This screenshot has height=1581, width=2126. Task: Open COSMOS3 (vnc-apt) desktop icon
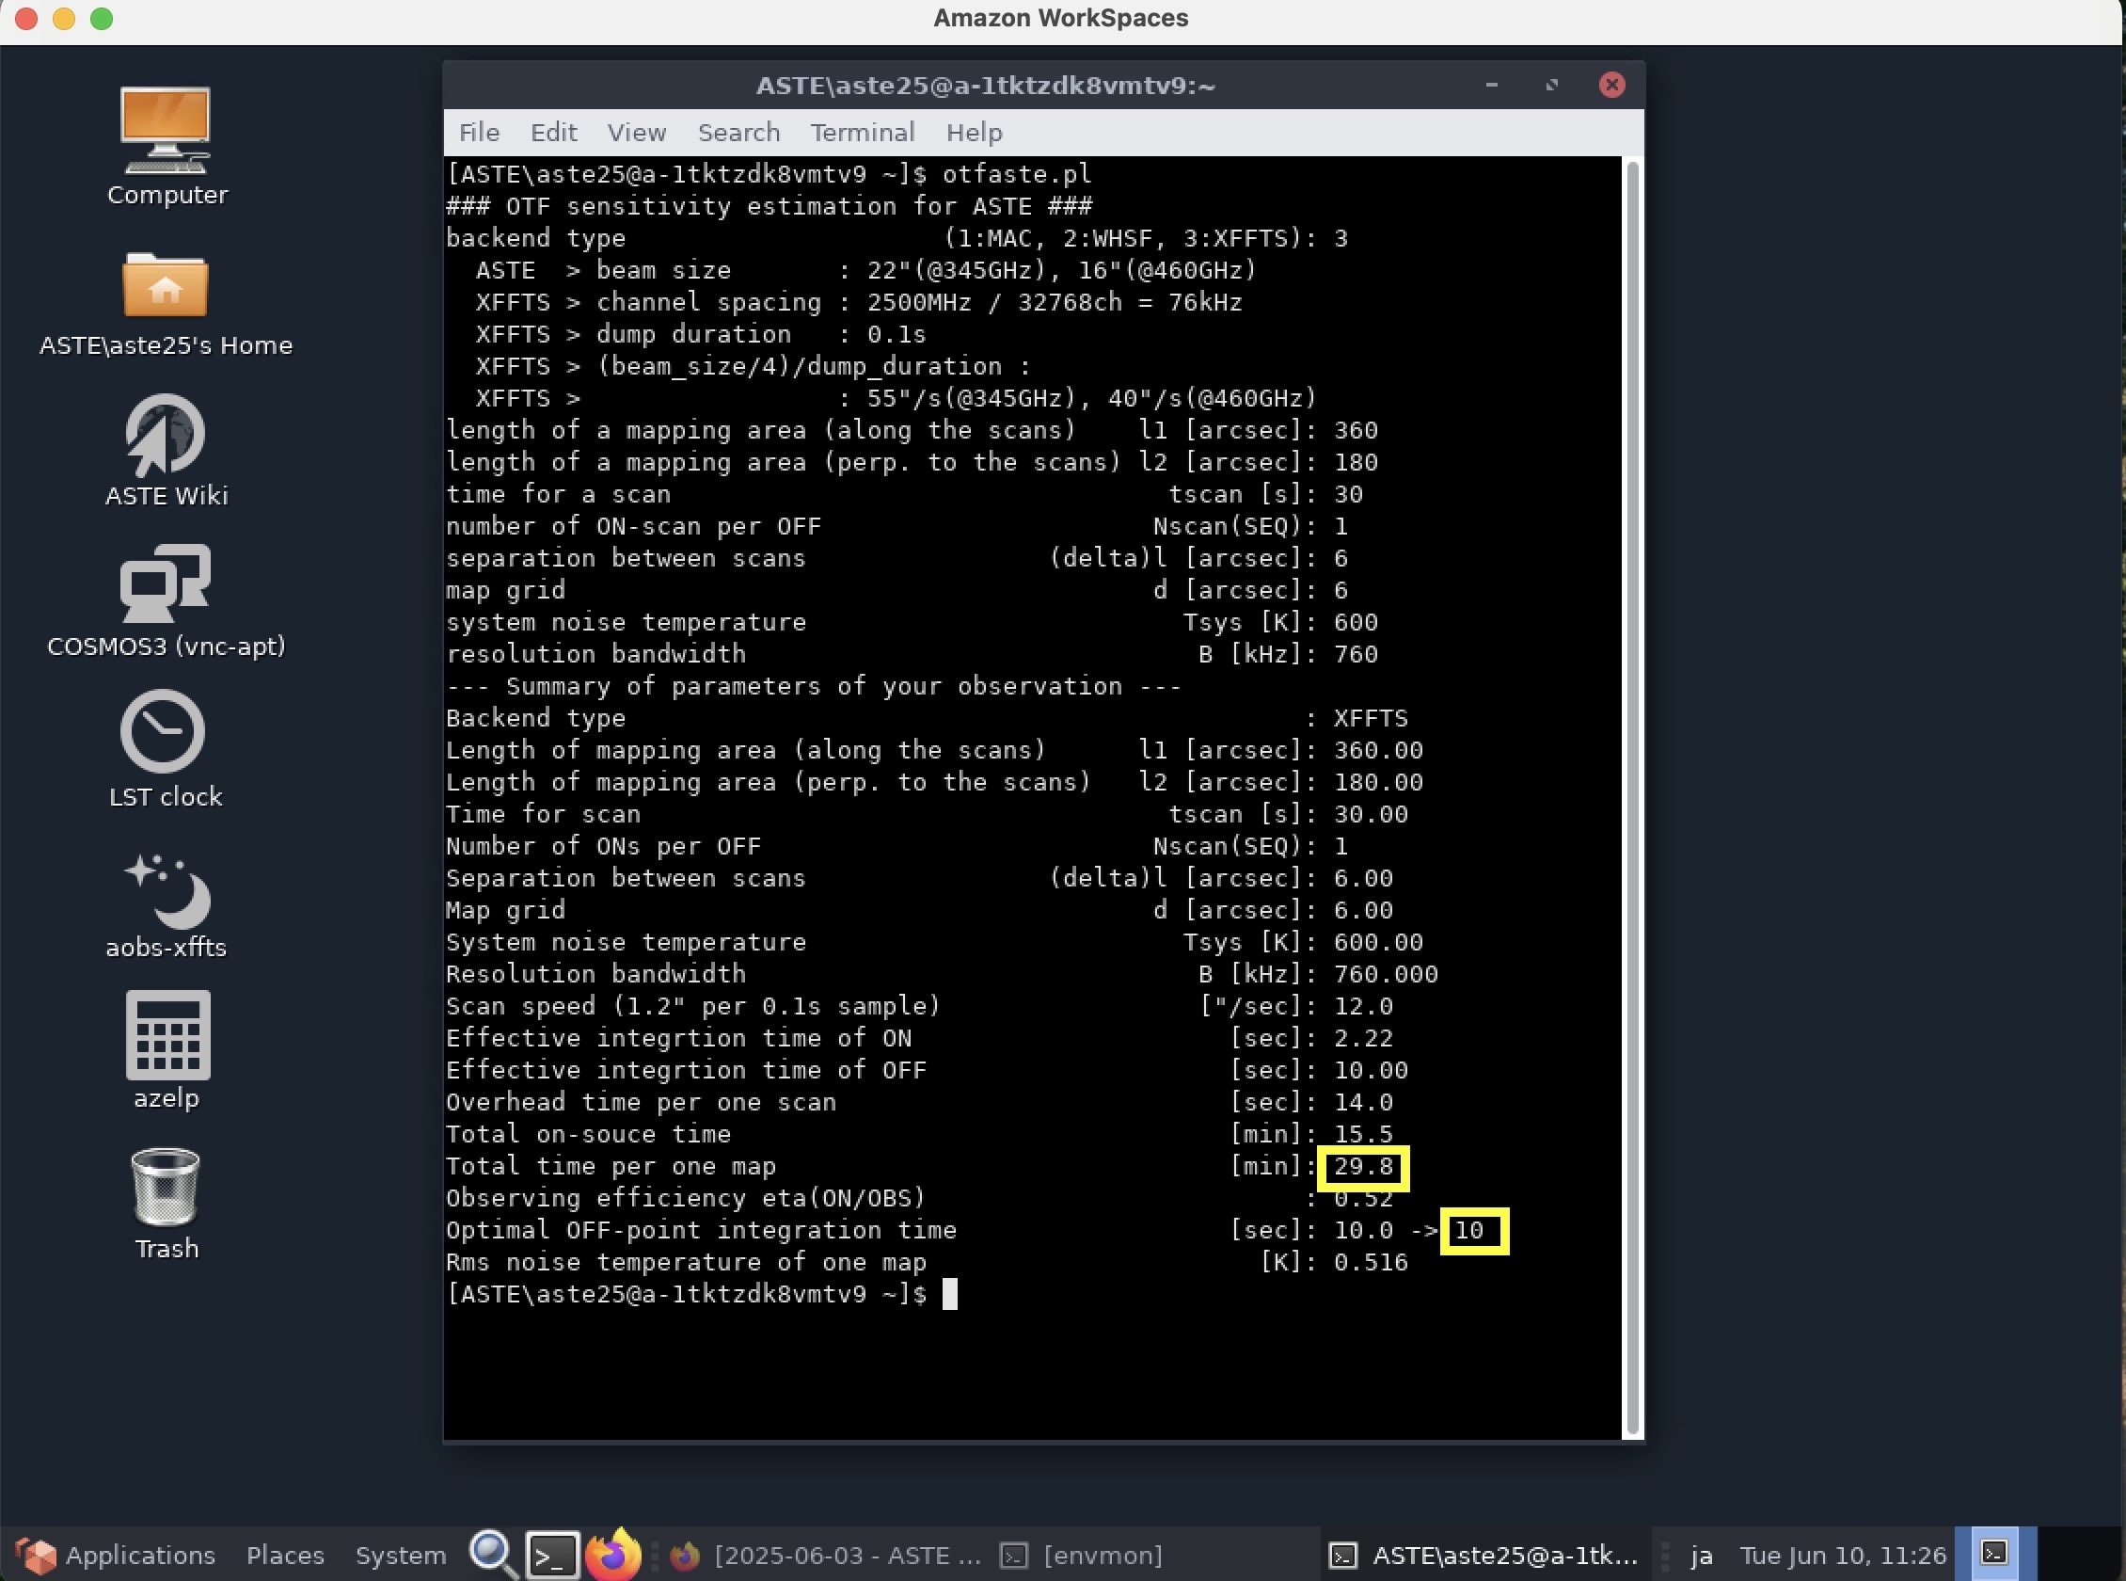coord(166,583)
